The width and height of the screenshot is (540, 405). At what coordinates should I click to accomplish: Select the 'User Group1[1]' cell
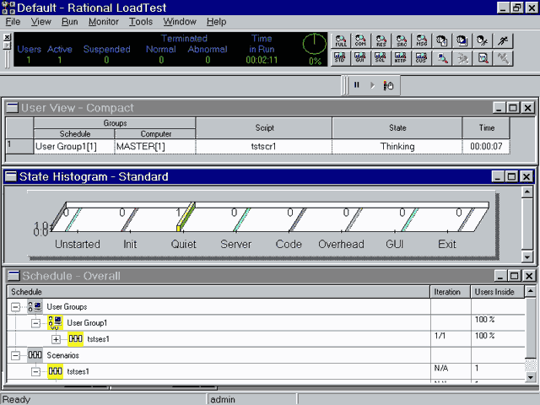tap(74, 146)
